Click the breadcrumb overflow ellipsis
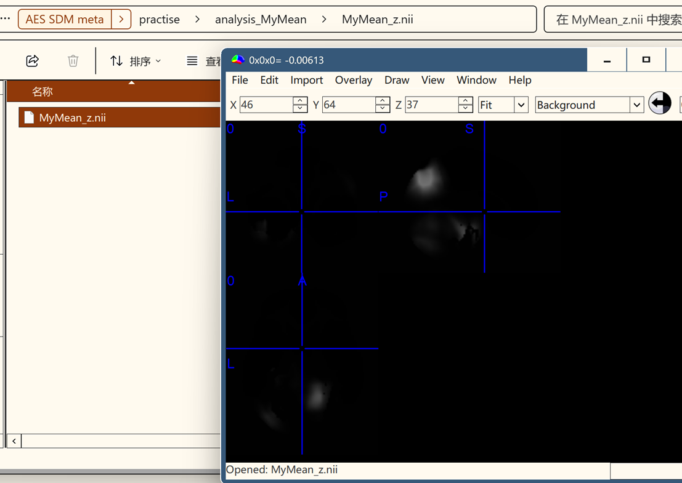682x483 pixels. point(6,19)
